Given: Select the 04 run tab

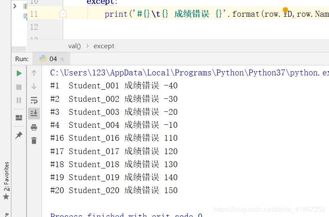Looking at the screenshot, I should tap(52, 59).
